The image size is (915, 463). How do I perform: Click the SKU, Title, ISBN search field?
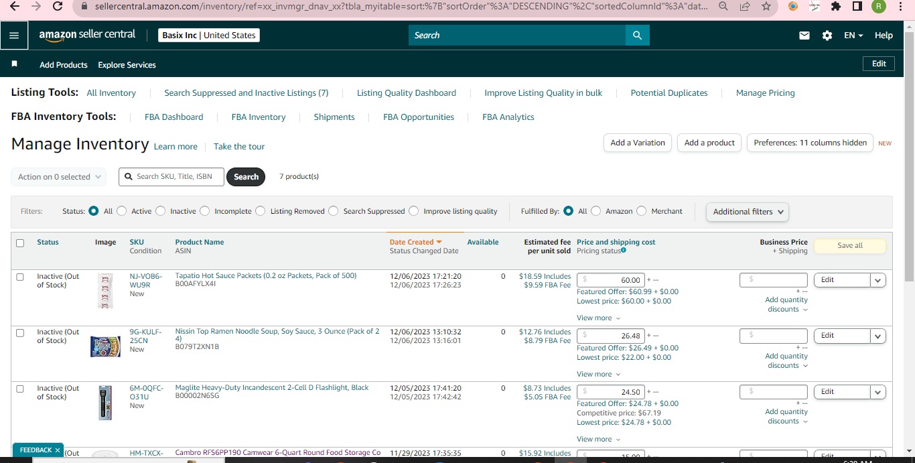(171, 177)
